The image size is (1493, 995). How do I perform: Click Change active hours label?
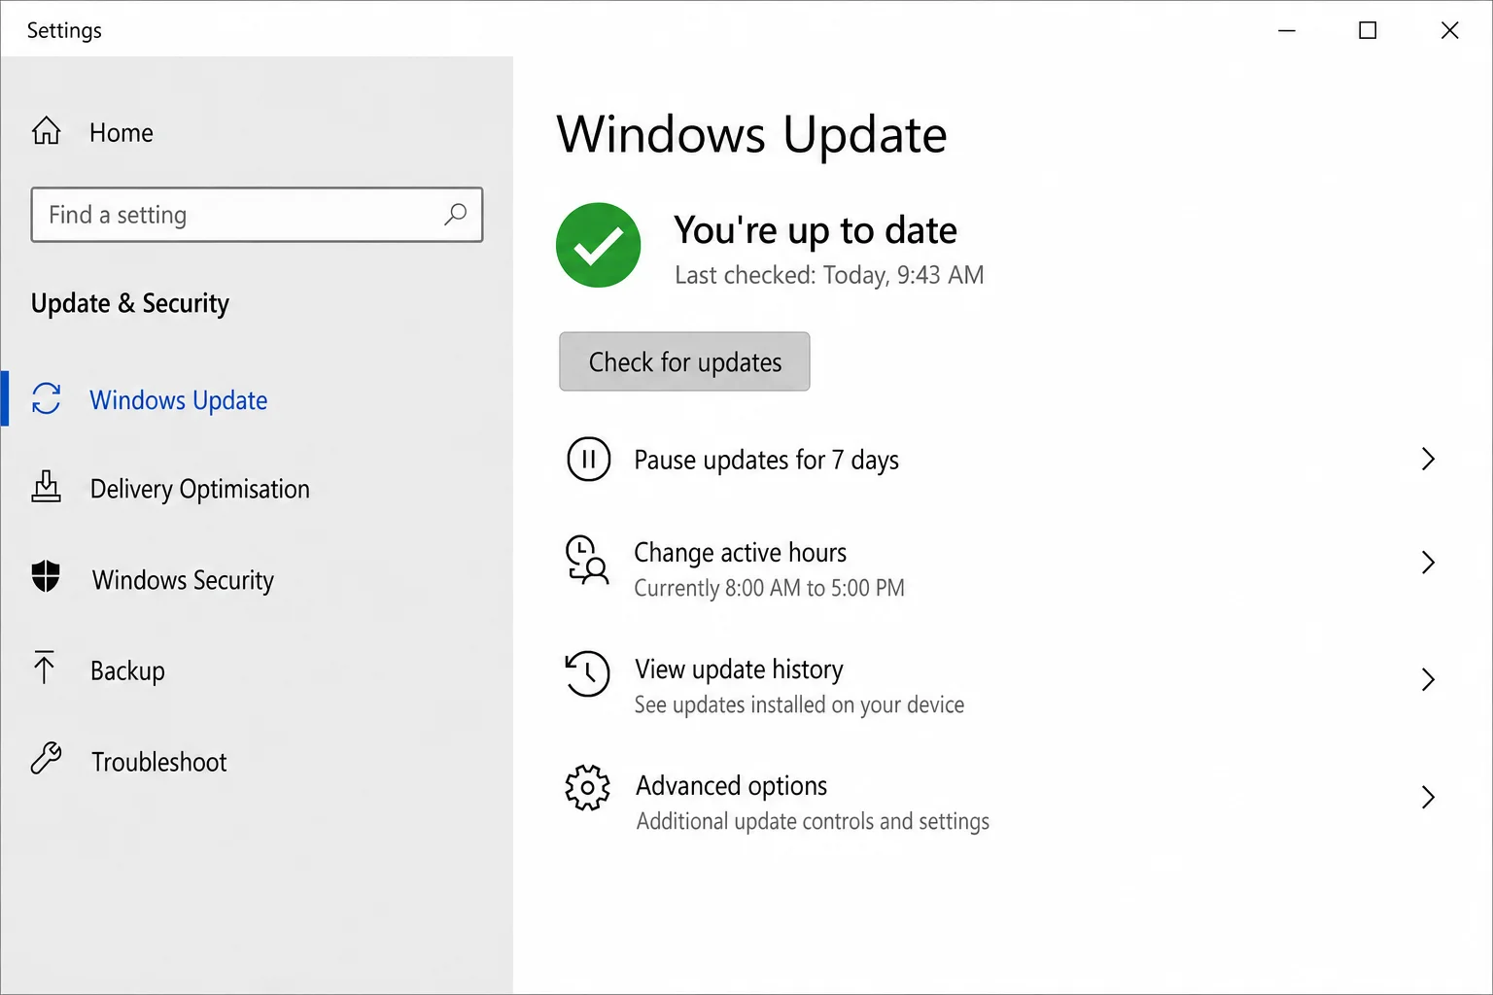(x=740, y=552)
